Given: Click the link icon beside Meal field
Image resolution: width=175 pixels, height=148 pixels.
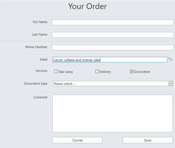Looking at the screenshot, I should click(170, 59).
